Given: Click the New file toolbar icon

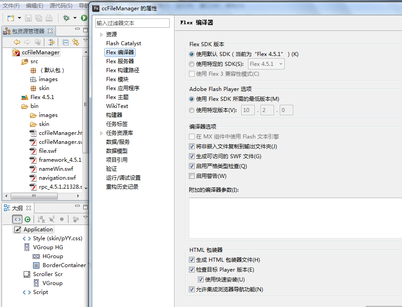Looking at the screenshot, I should [x=11, y=18].
